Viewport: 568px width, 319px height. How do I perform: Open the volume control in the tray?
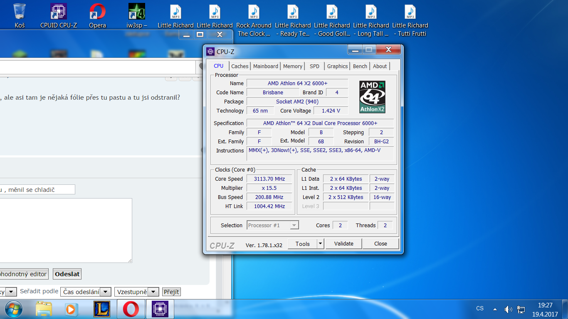508,309
